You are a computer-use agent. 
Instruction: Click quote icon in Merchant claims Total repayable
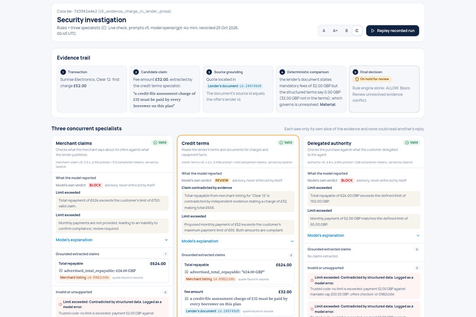61,270
